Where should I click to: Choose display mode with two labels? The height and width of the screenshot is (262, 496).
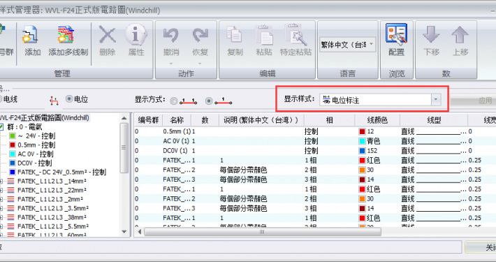point(174,101)
